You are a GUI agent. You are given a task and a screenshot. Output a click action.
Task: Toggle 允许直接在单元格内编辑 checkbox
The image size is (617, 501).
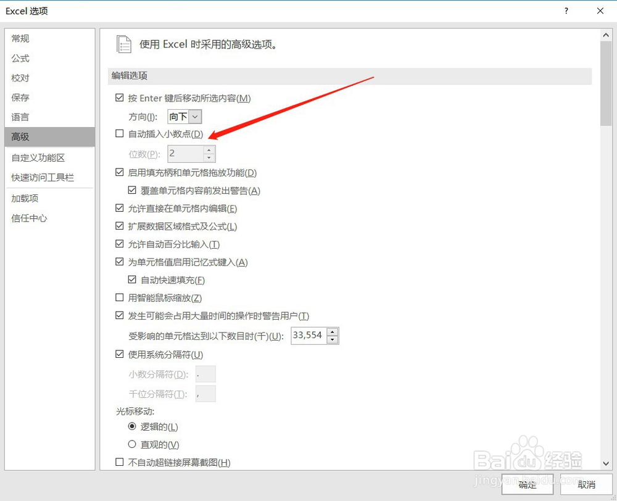pos(120,208)
